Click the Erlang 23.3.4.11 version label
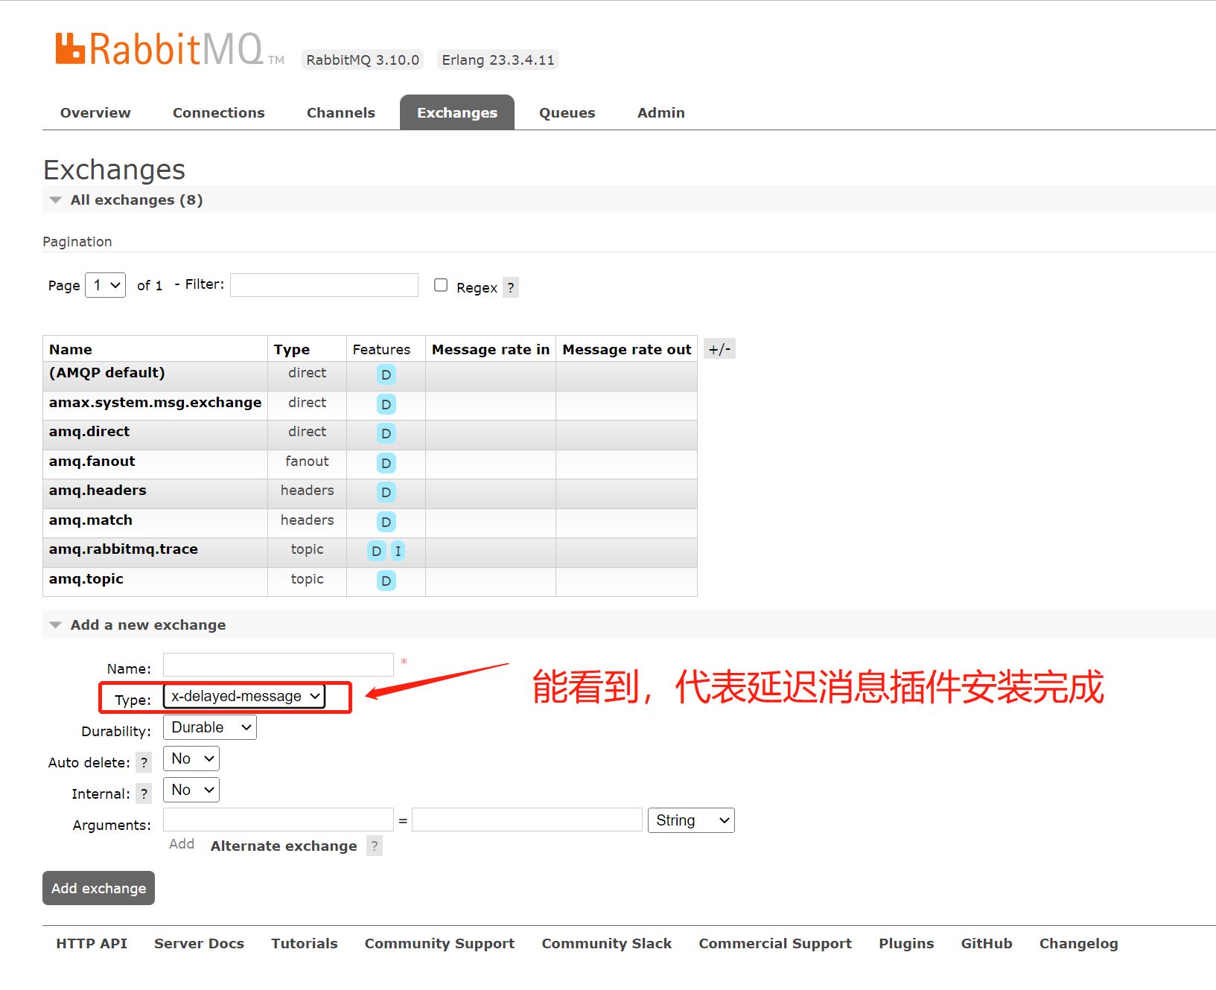 coord(498,60)
